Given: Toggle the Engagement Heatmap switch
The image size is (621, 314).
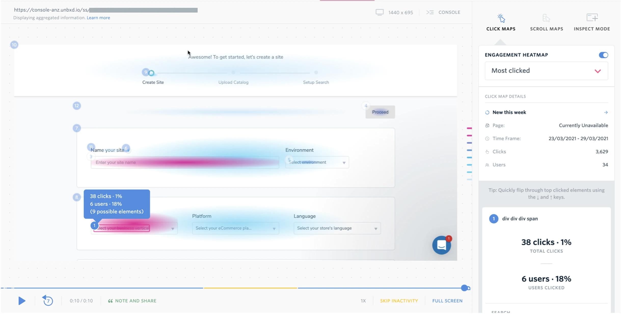Looking at the screenshot, I should (603, 55).
